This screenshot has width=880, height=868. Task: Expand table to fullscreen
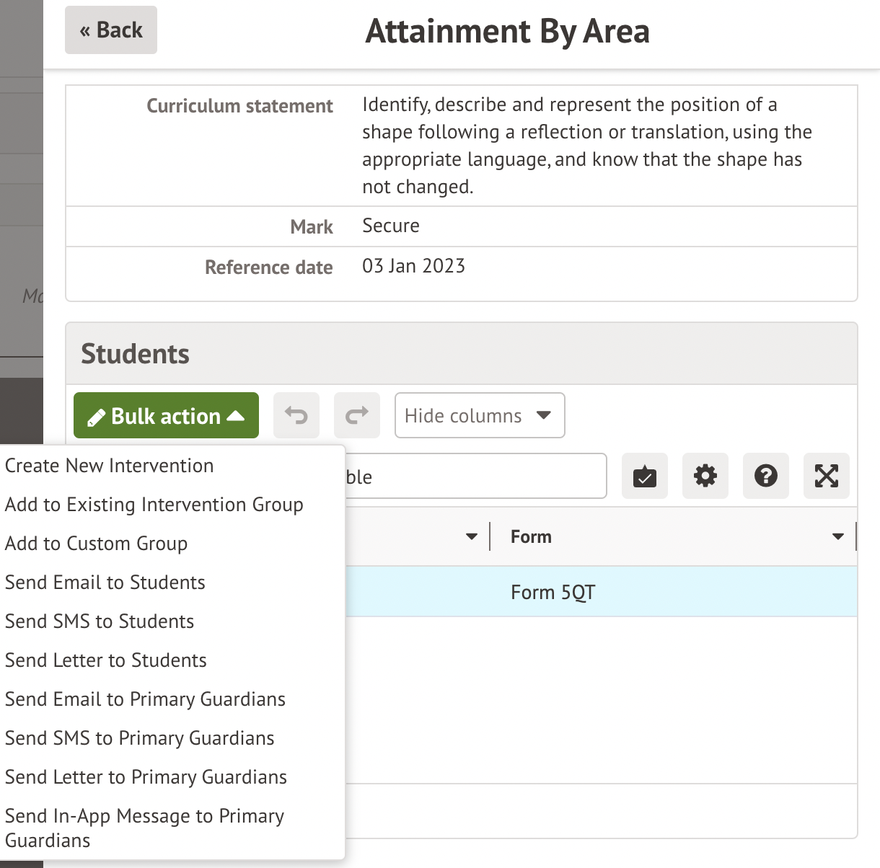point(826,476)
